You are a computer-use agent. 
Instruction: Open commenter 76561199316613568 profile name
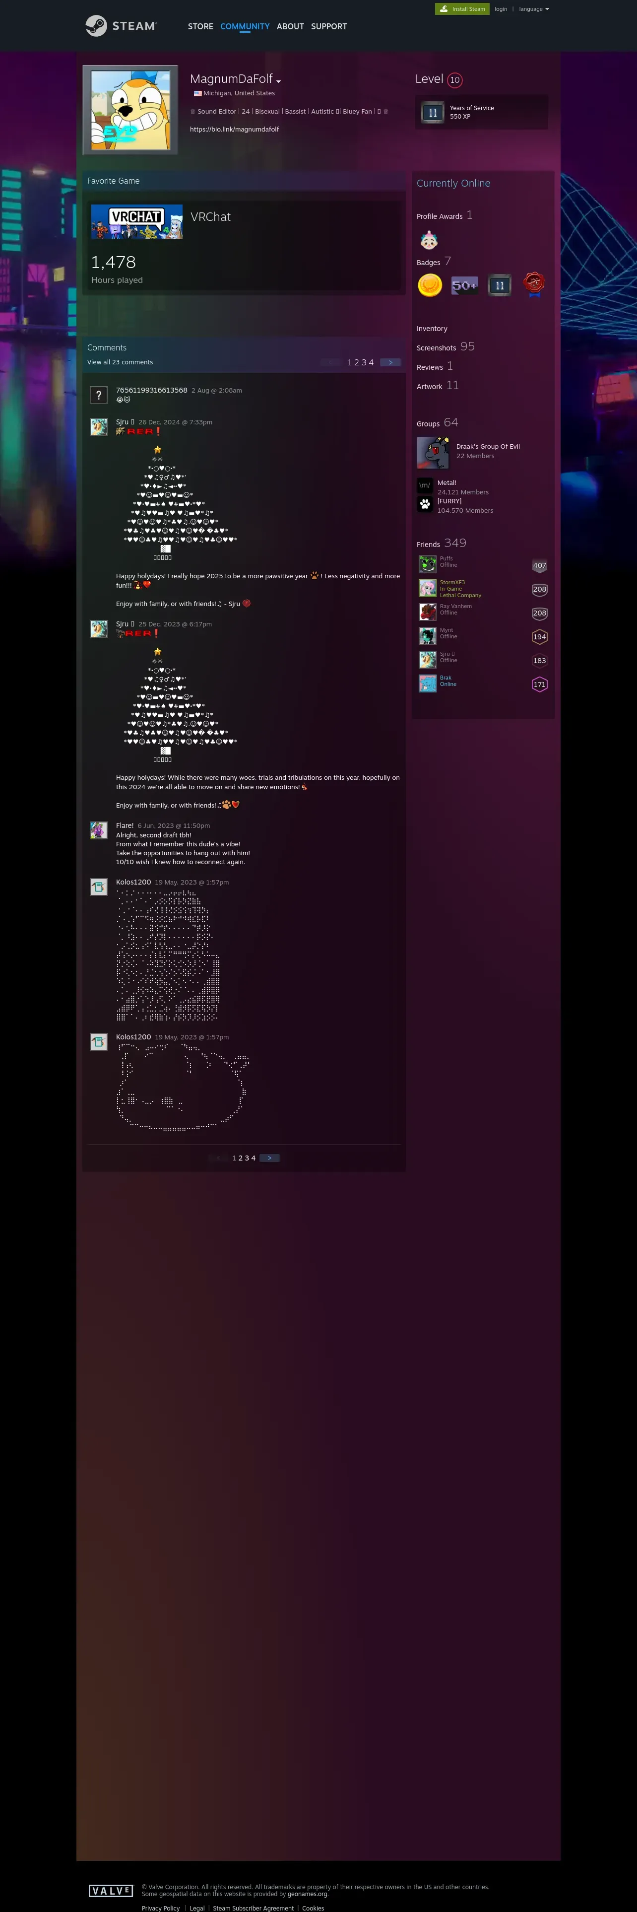coord(151,391)
